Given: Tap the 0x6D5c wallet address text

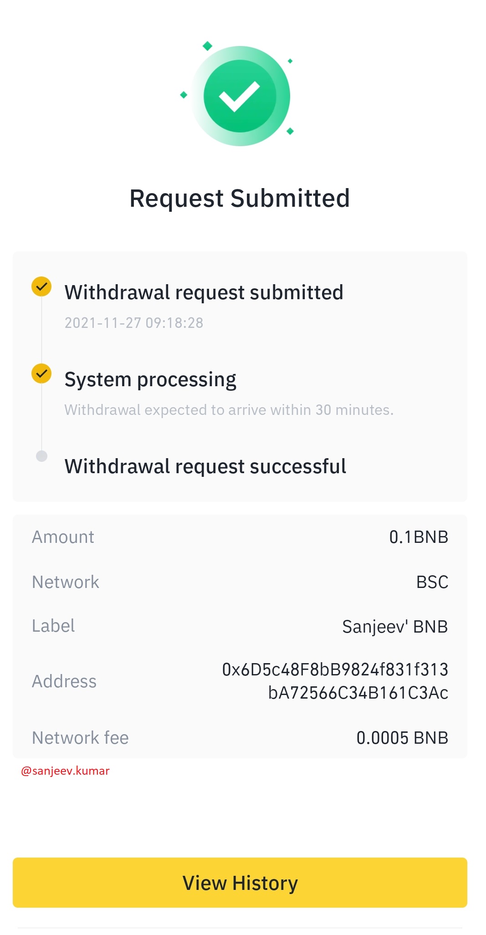Looking at the screenshot, I should pos(335,681).
